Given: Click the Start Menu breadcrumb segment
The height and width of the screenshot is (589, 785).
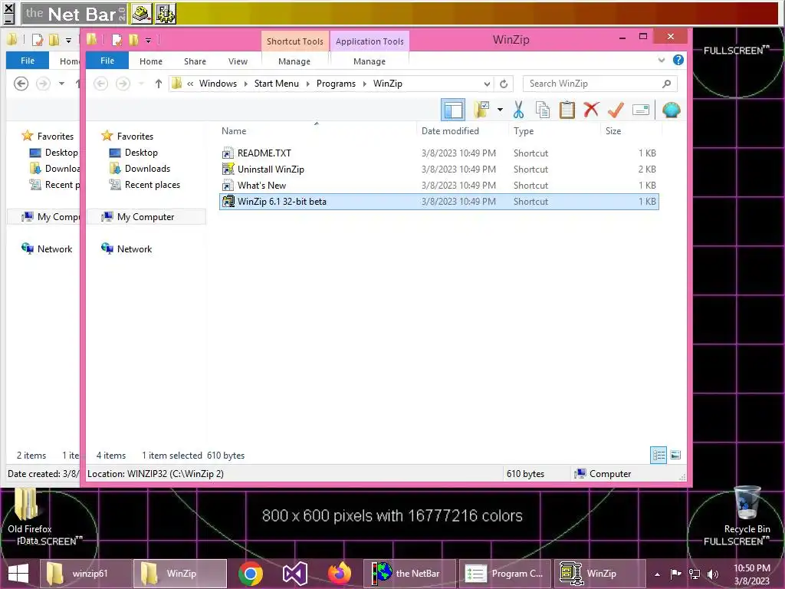Looking at the screenshot, I should pos(276,84).
